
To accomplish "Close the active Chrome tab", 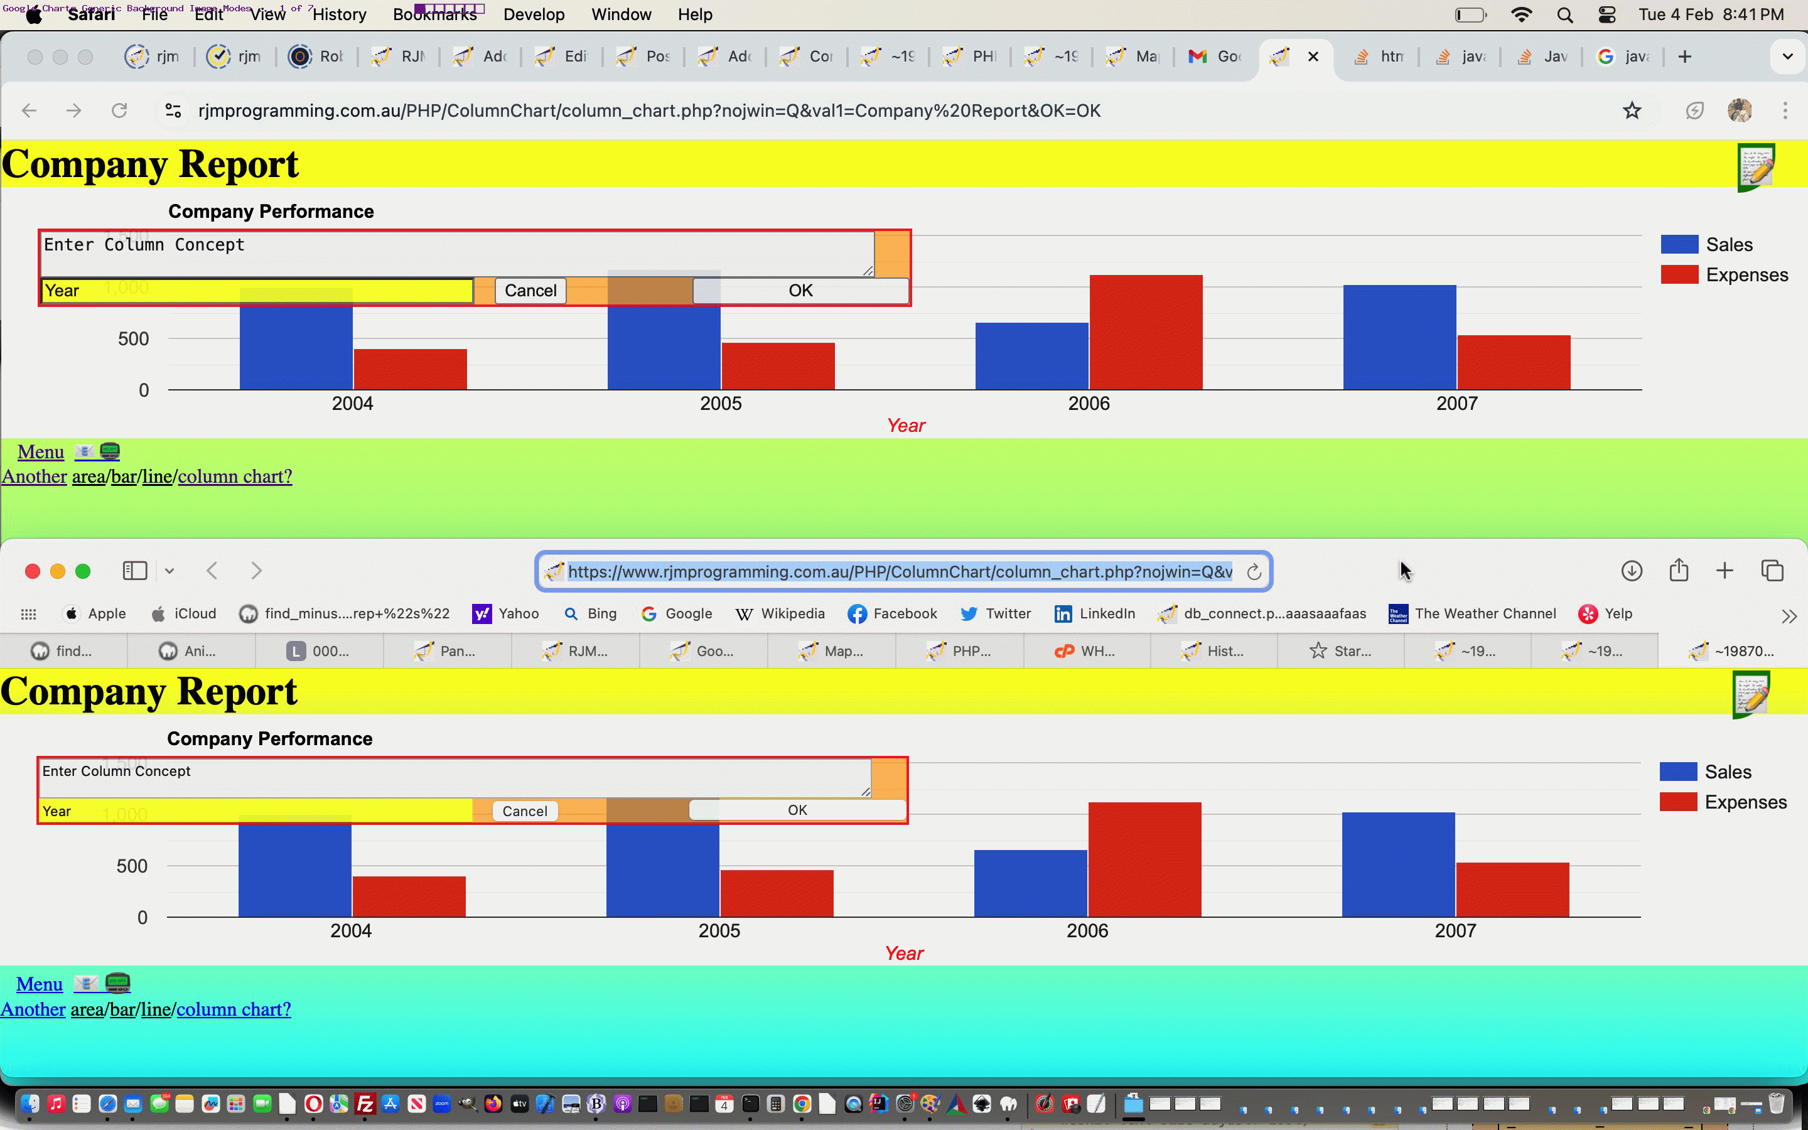I will click(1313, 56).
